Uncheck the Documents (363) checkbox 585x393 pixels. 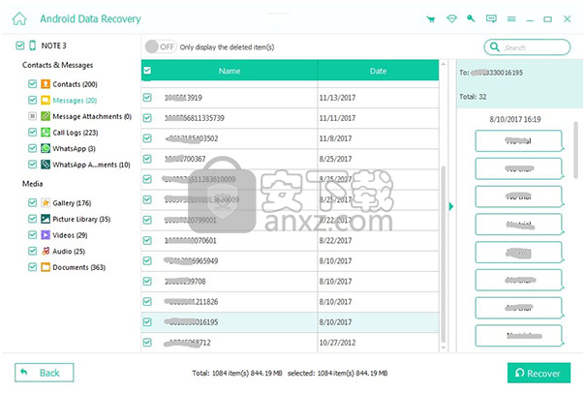[33, 267]
